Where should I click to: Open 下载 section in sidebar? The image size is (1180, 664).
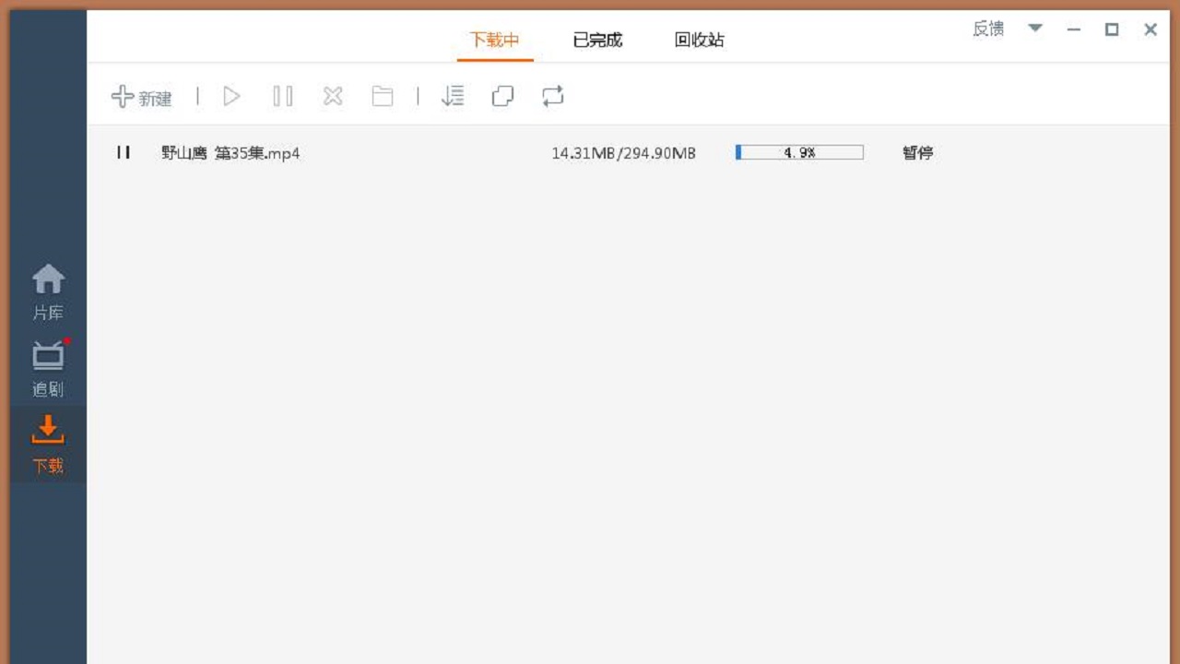tap(48, 445)
